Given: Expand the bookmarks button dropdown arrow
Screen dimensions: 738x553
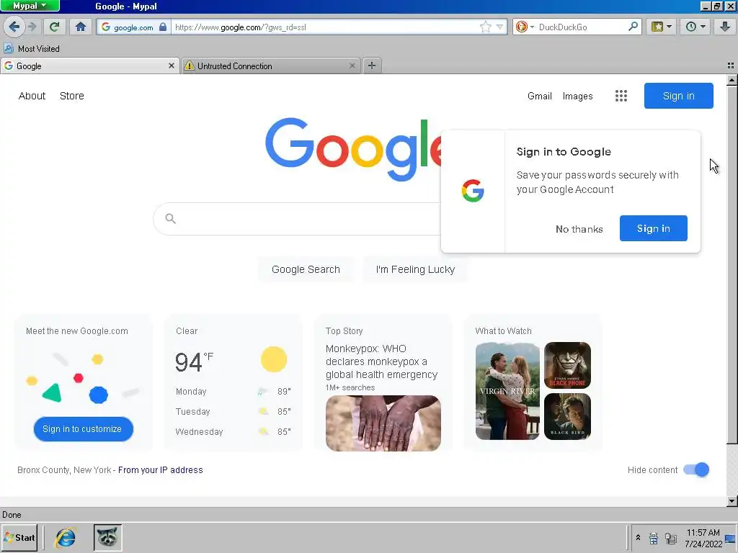Looking at the screenshot, I should pos(669,27).
